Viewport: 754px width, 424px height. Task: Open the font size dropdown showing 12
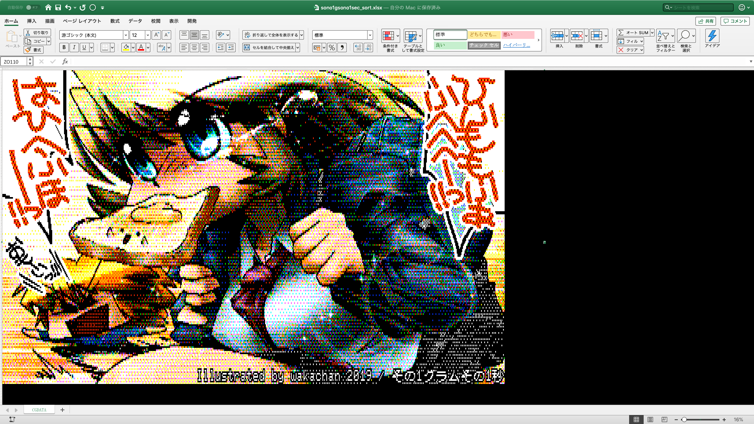pos(148,35)
